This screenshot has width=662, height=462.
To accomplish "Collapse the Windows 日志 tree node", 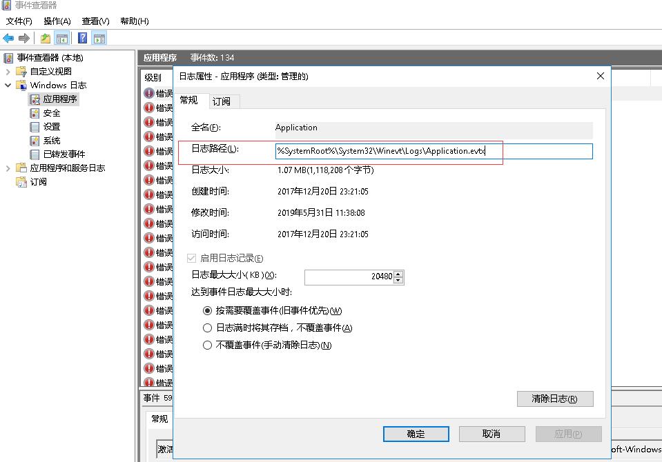I will coord(8,86).
